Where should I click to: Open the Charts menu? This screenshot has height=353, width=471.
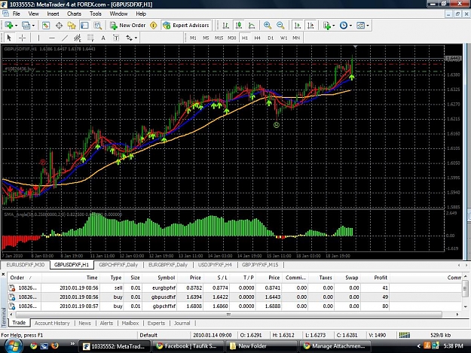coord(74,14)
